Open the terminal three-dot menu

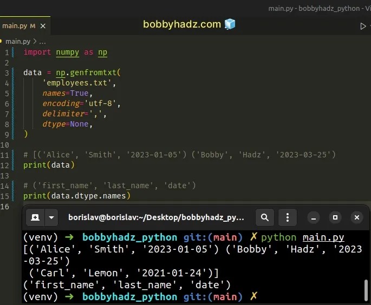click(288, 217)
